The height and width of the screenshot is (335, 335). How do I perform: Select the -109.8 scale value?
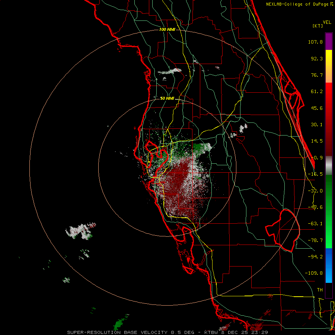click(x=314, y=273)
